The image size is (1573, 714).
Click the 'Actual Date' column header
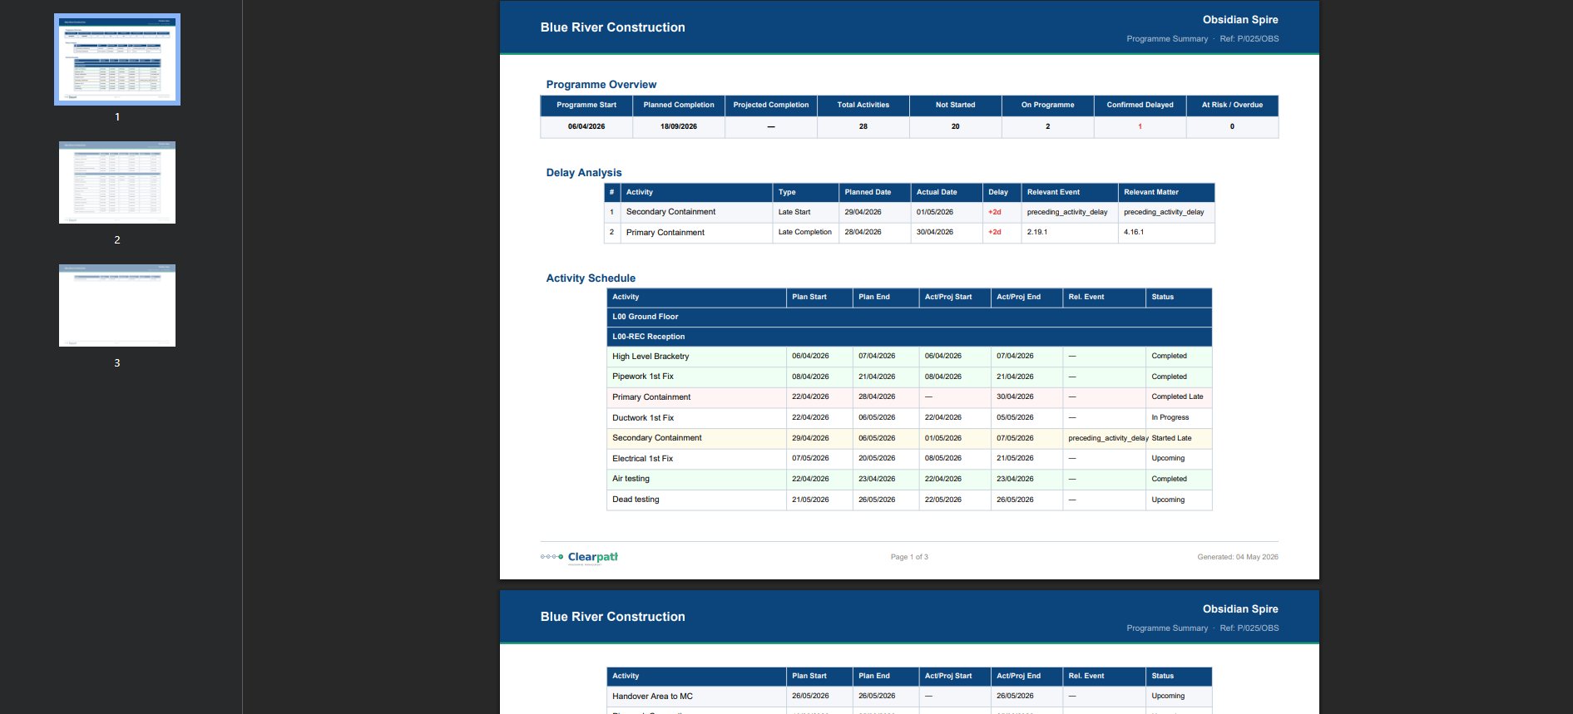tap(947, 193)
